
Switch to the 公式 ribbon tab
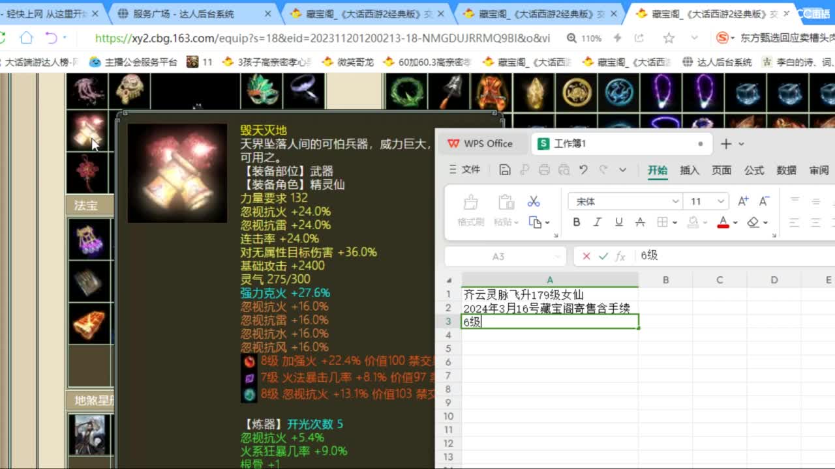(x=754, y=170)
